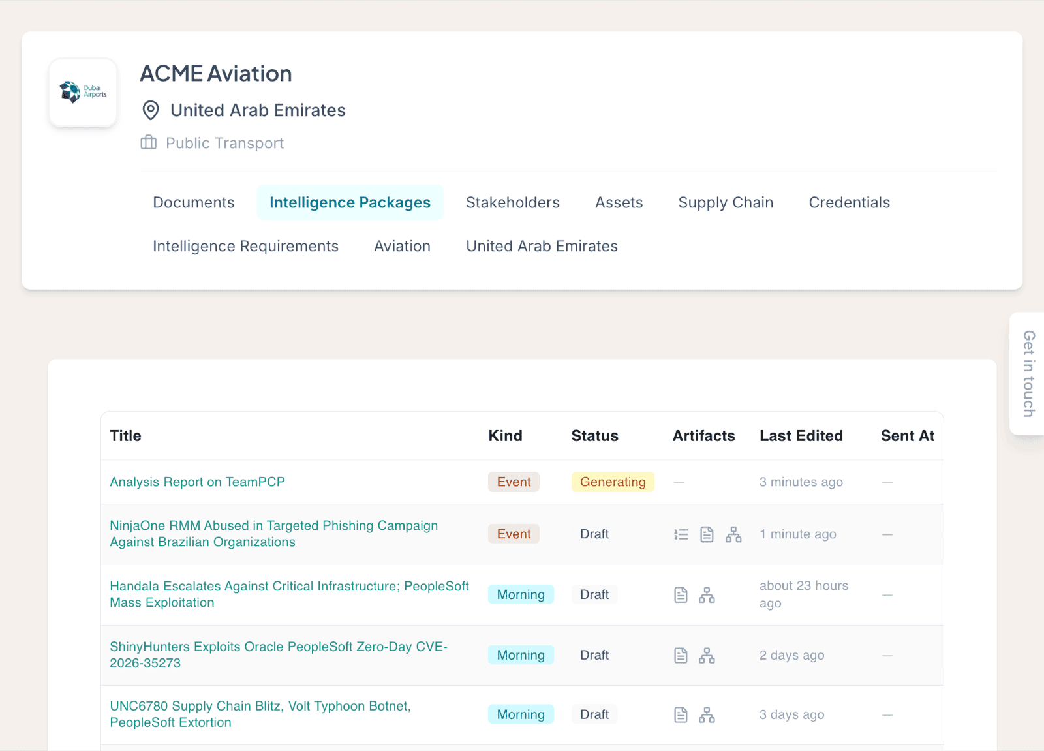Screen dimensions: 1044x751
Task: Click the Morning badge in Handala row
Action: (521, 594)
